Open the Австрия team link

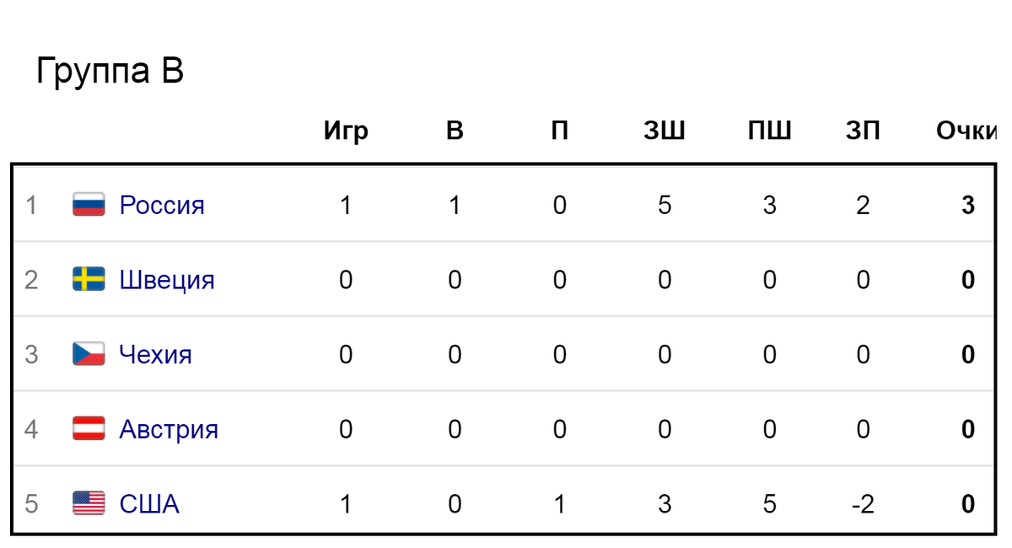pos(169,429)
